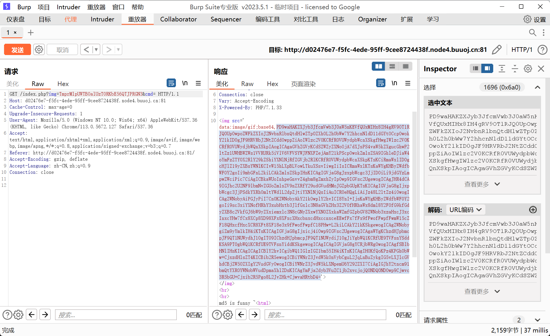Image resolution: width=550 pixels, height=336 pixels.
Task: Select the response 页面渲染 tab
Action: click(x=303, y=84)
